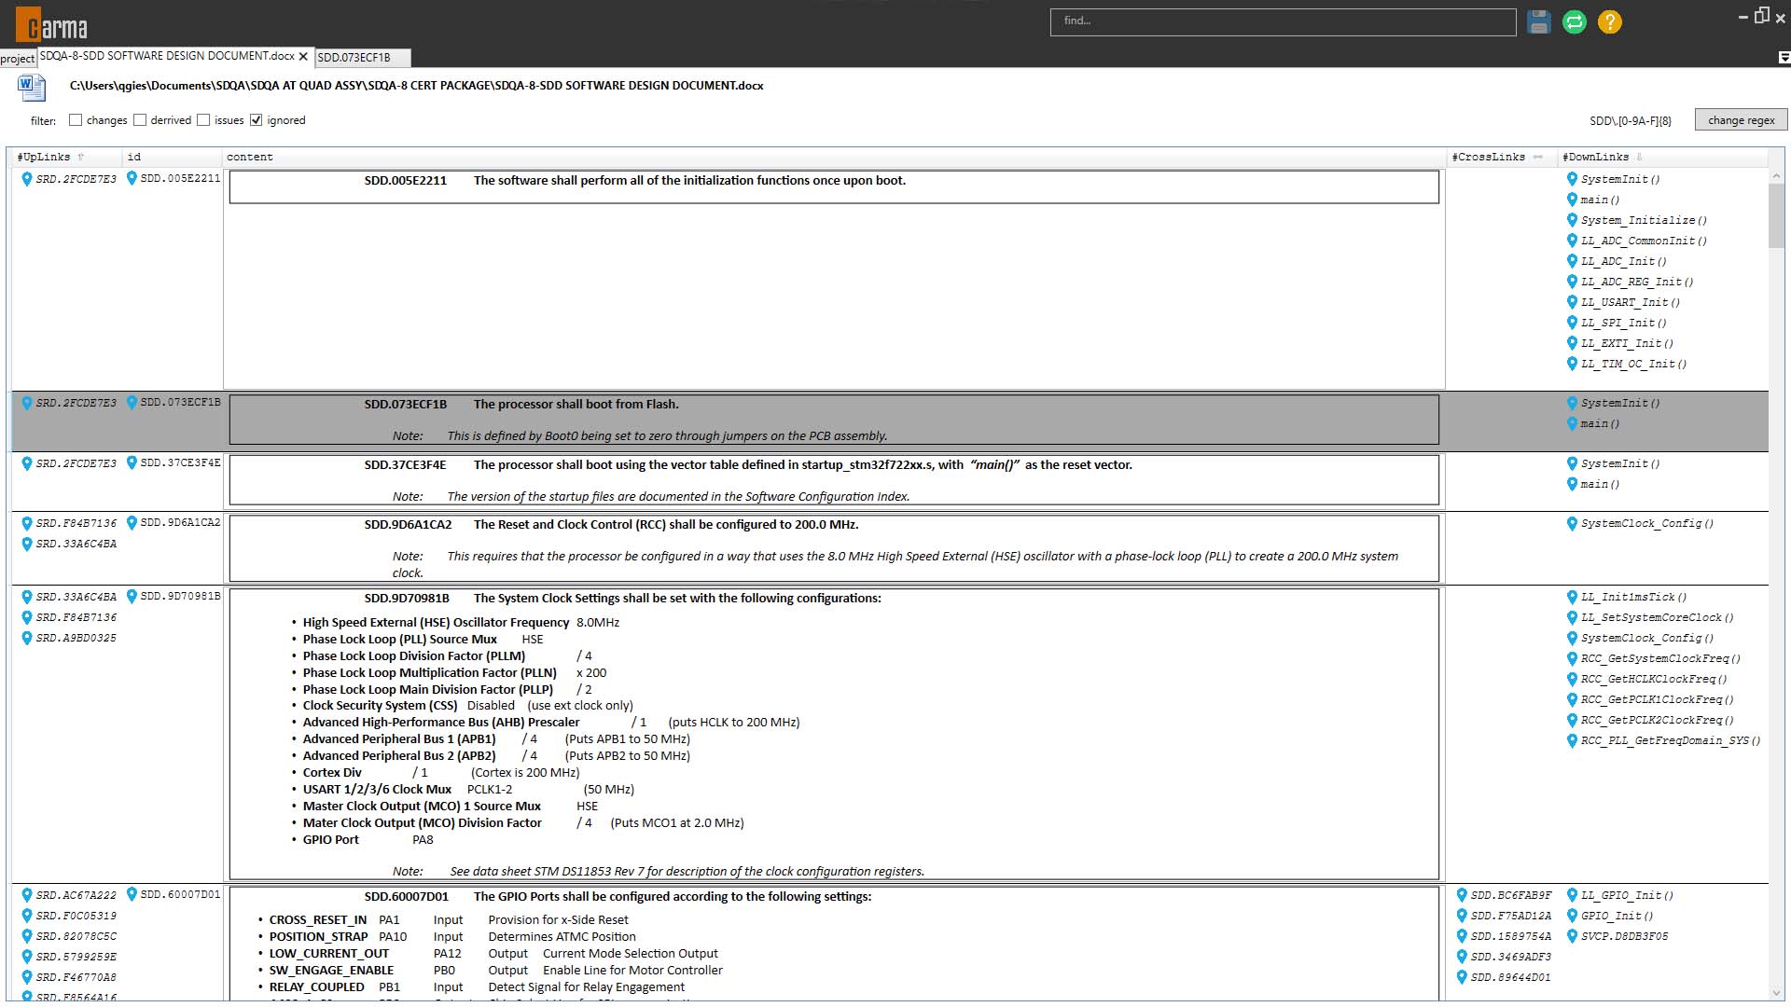Click the save (floppy disk) icon

point(1539,21)
